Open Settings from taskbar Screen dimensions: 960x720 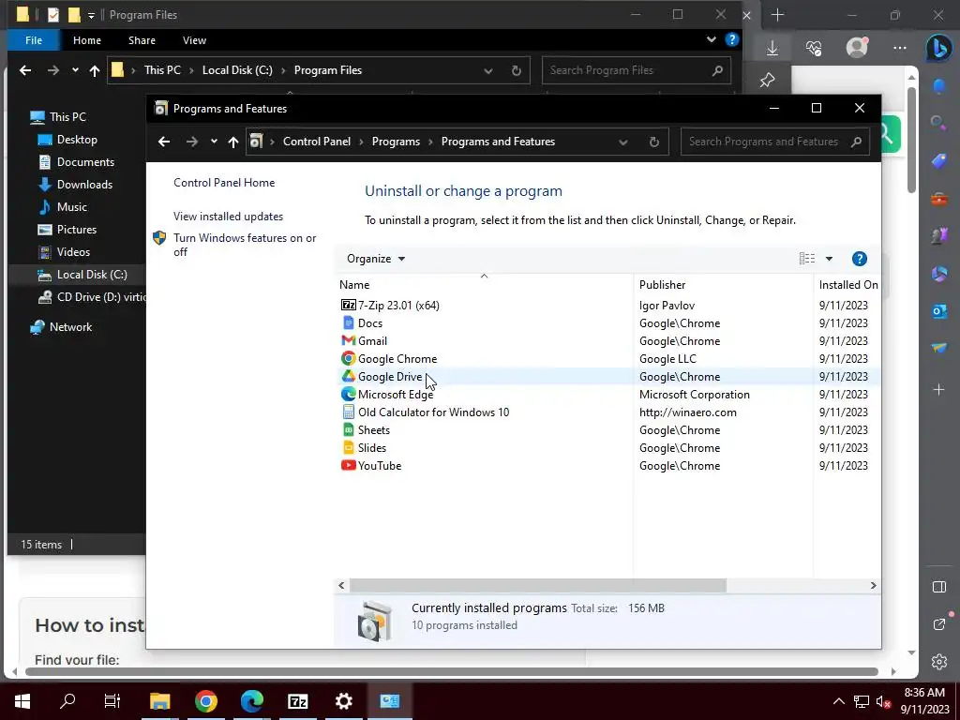click(x=343, y=701)
